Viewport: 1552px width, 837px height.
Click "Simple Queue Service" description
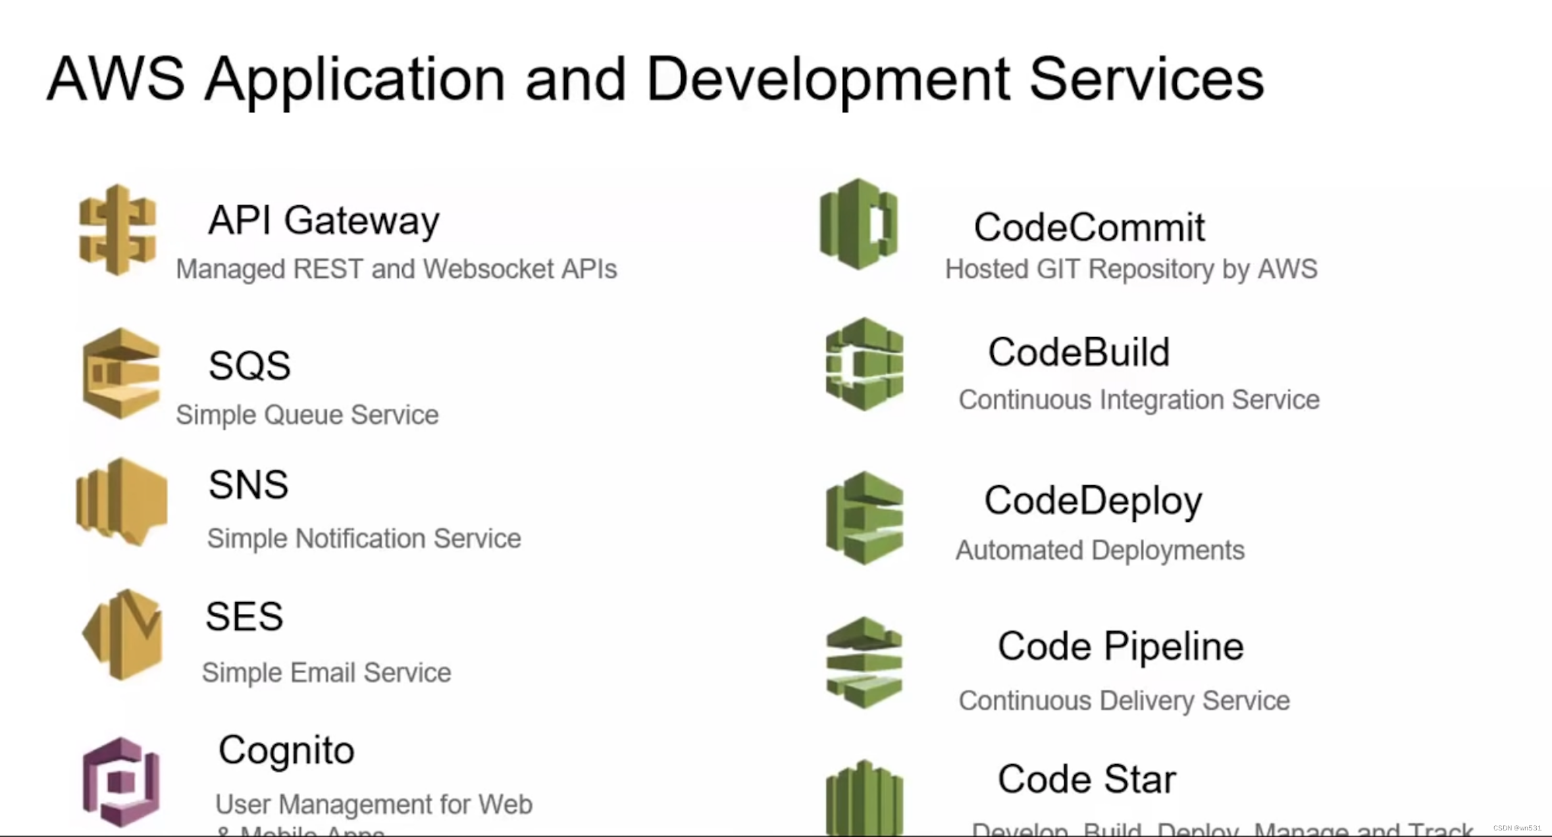pyautogui.click(x=307, y=415)
